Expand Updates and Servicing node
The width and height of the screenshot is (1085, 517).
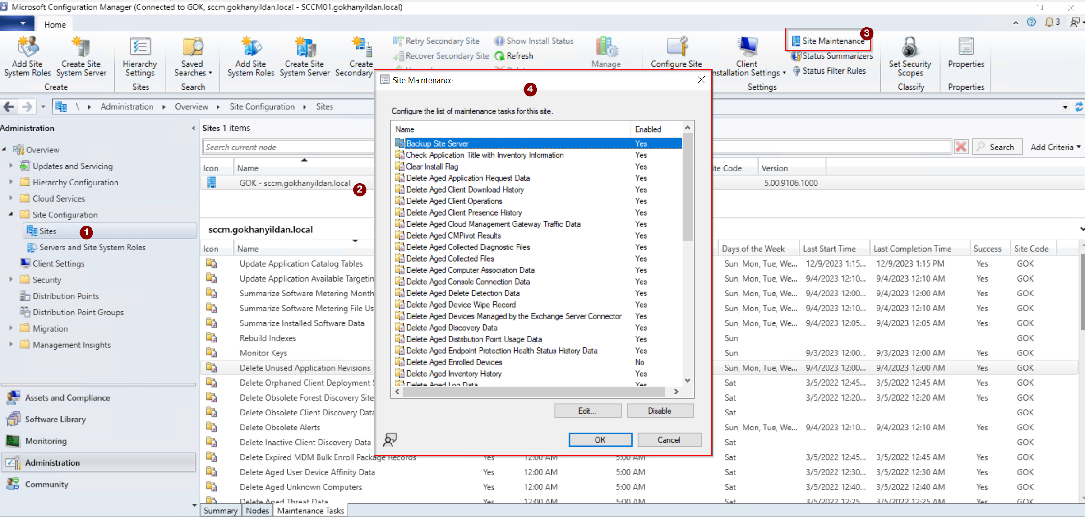point(11,166)
